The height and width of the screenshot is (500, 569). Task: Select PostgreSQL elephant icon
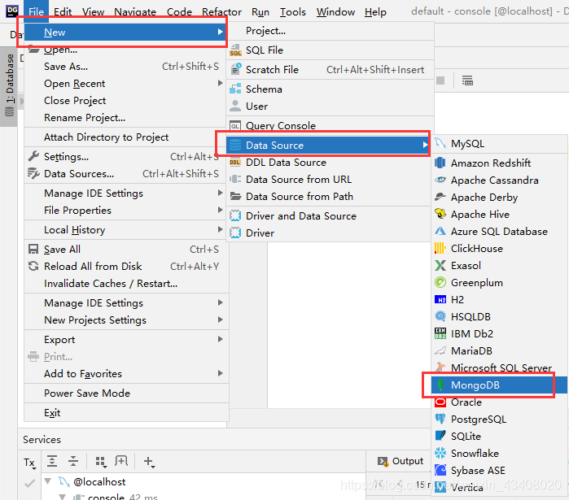click(440, 420)
